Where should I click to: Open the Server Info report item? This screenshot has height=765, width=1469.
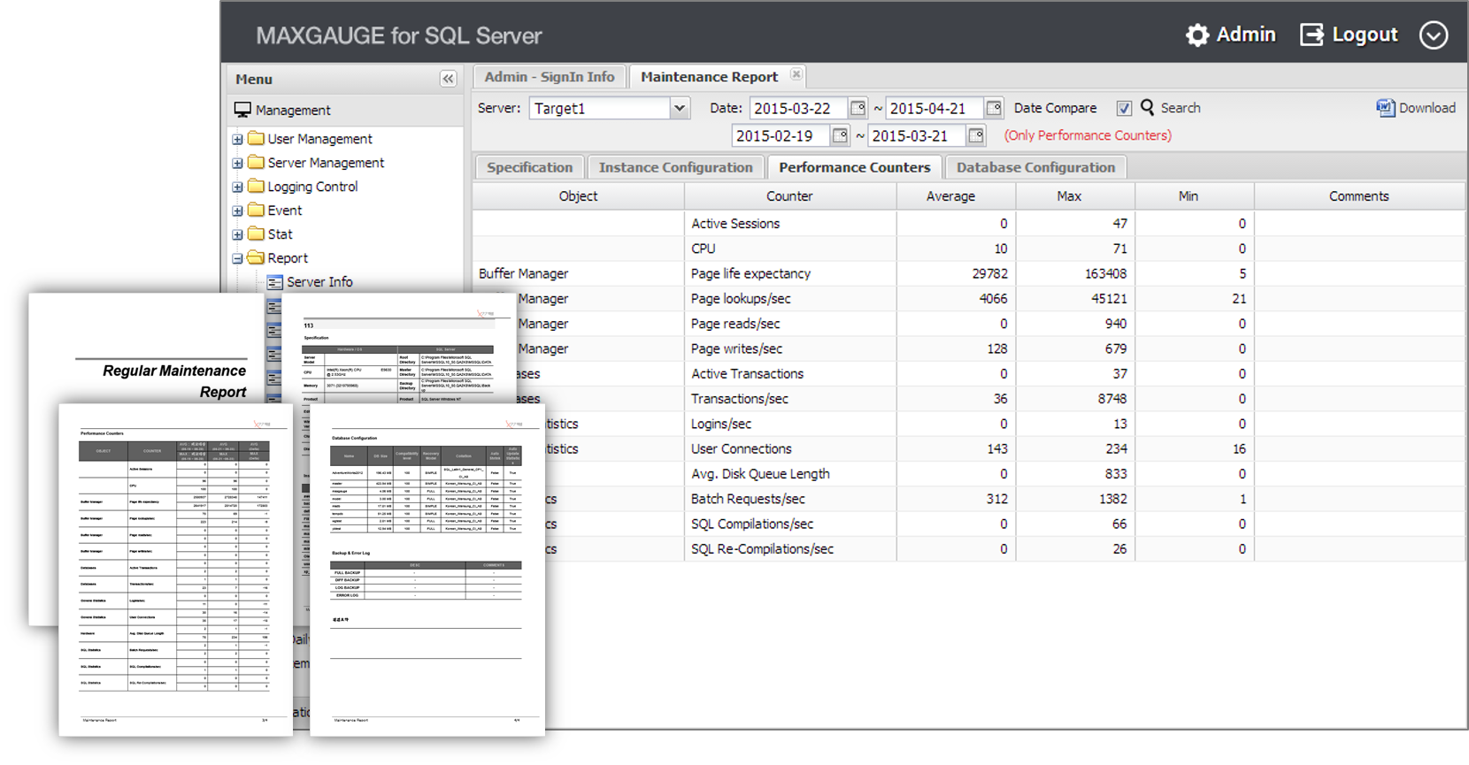pyautogui.click(x=319, y=282)
